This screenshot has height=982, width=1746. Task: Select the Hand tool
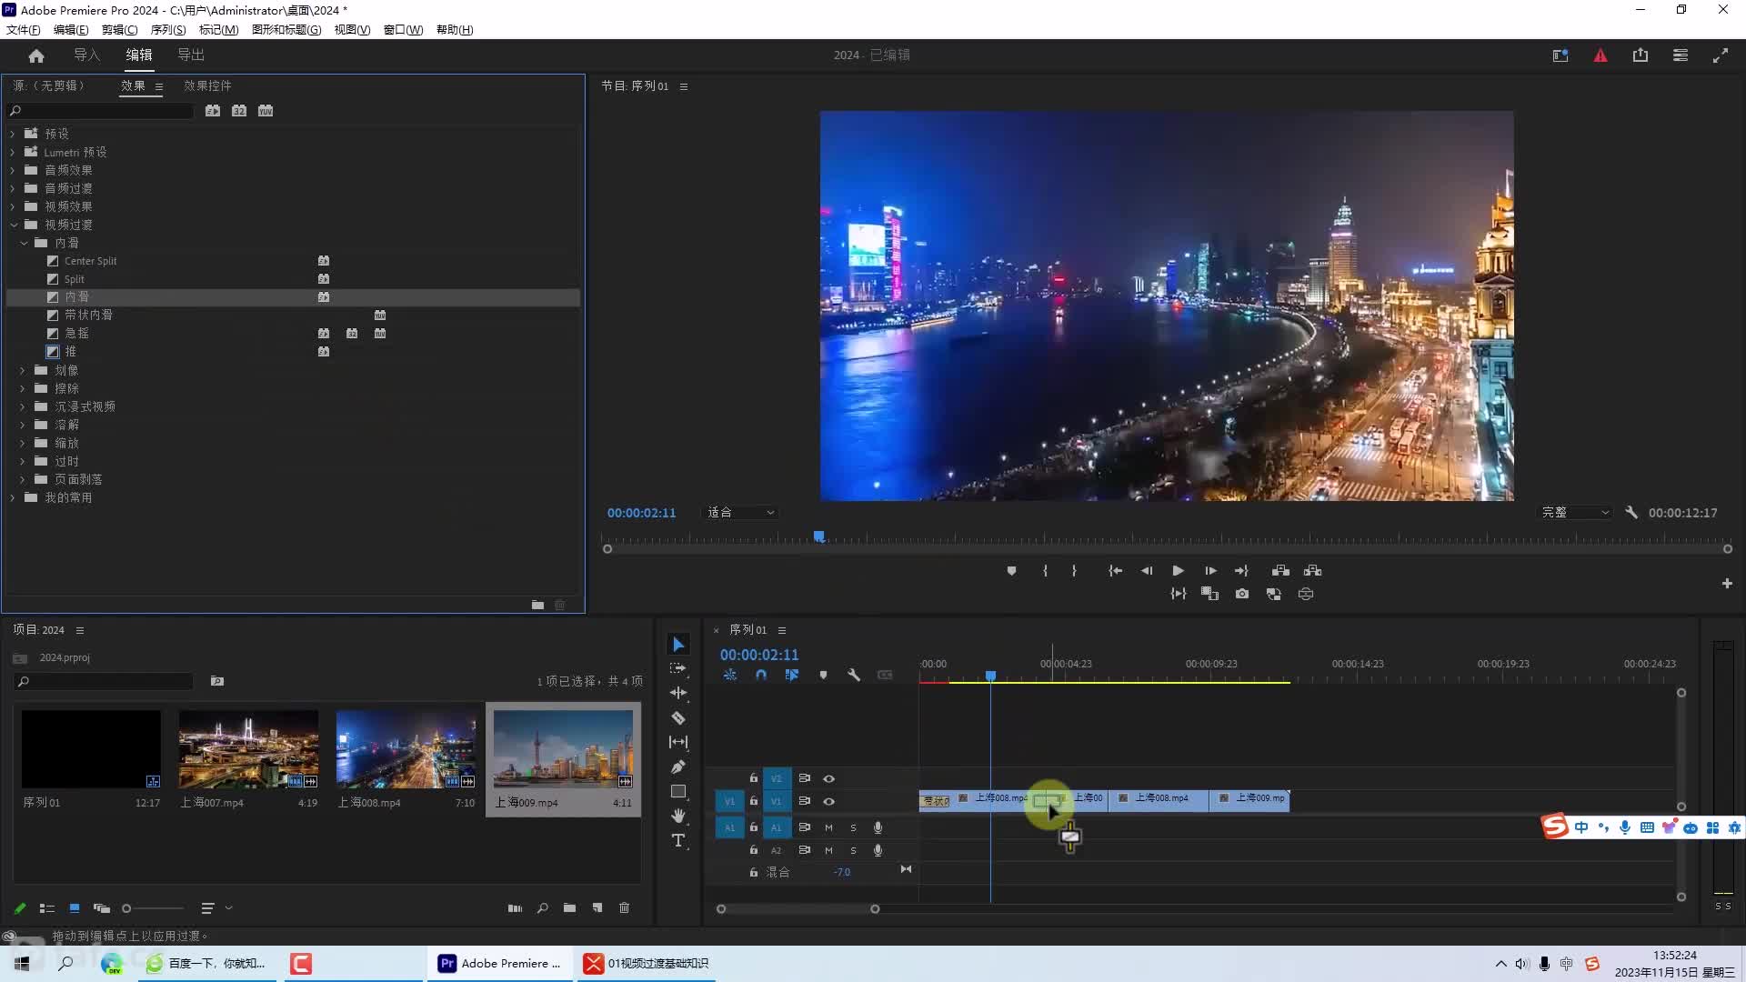pyautogui.click(x=678, y=816)
